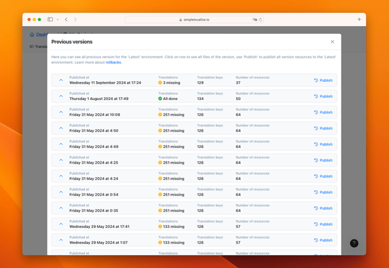The image size is (389, 268).
Task: Open a new tab with plus icon
Action: point(359,19)
